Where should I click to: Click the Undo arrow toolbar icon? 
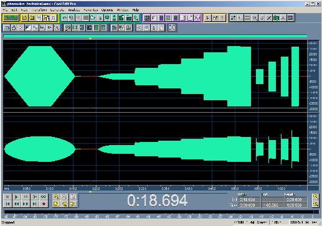65,18
